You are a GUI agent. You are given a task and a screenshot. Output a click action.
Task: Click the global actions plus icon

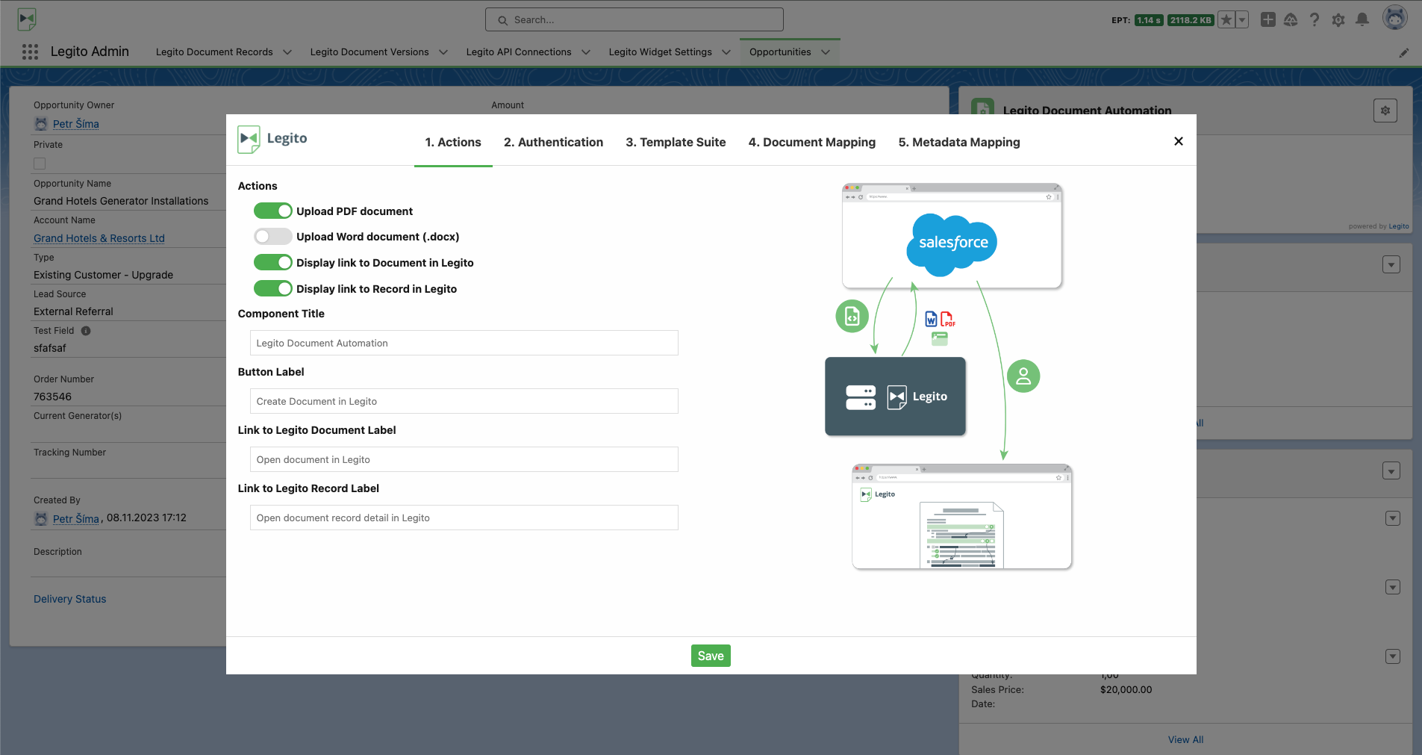pyautogui.click(x=1267, y=19)
